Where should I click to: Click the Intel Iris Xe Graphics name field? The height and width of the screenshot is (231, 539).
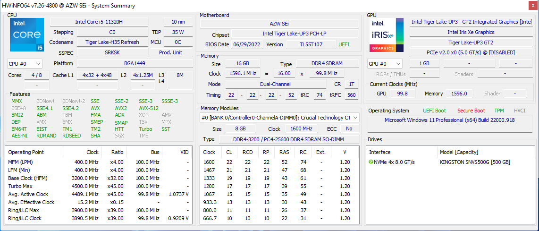pyautogui.click(x=471, y=32)
